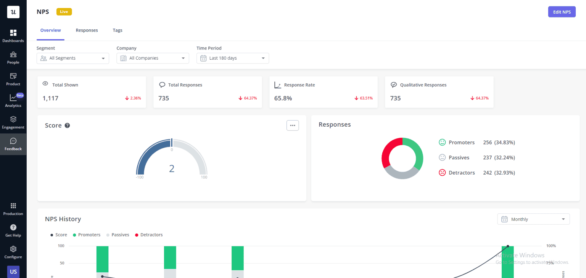Open the Feedback sidebar section
The image size is (586, 278).
tap(13, 144)
